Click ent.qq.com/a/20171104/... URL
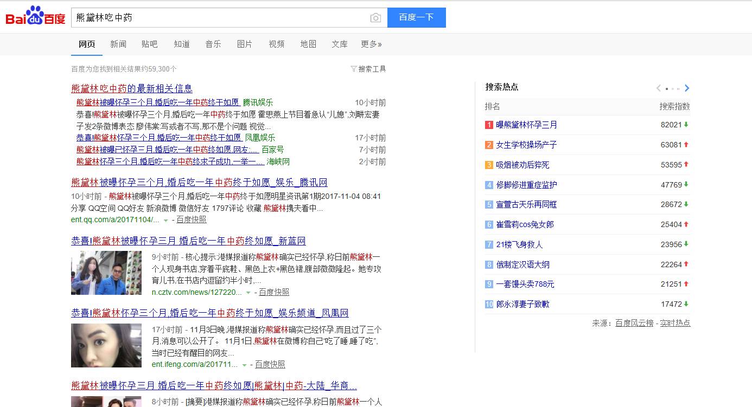Viewport: 752px width, 407px height. 116,220
